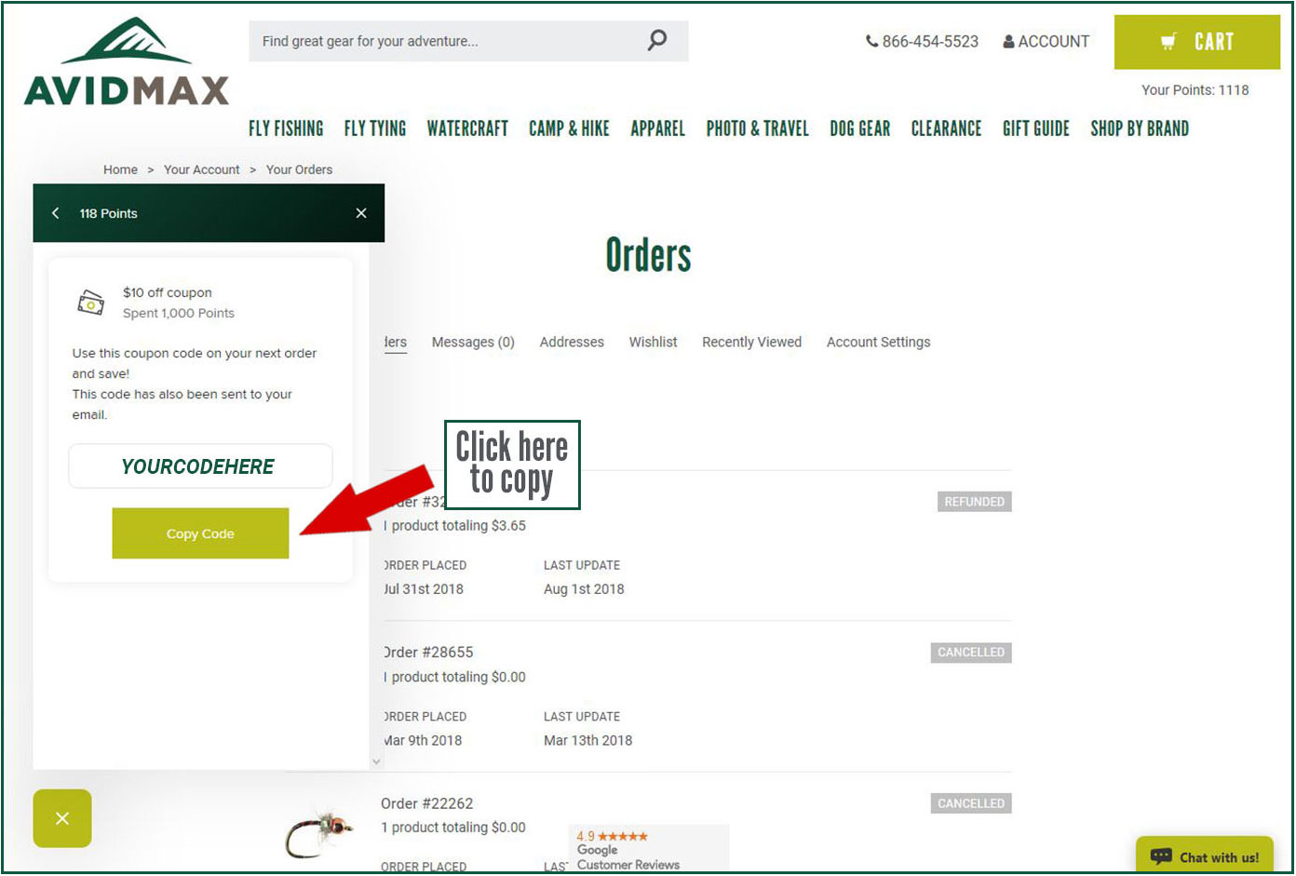Select the YOURCODEHERE coupon code field
The height and width of the screenshot is (876, 1296).
(200, 466)
